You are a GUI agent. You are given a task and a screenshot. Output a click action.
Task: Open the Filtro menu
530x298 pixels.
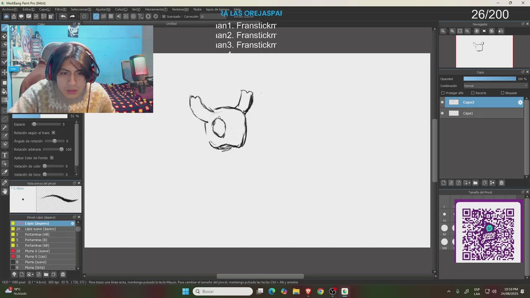pyautogui.click(x=60, y=9)
